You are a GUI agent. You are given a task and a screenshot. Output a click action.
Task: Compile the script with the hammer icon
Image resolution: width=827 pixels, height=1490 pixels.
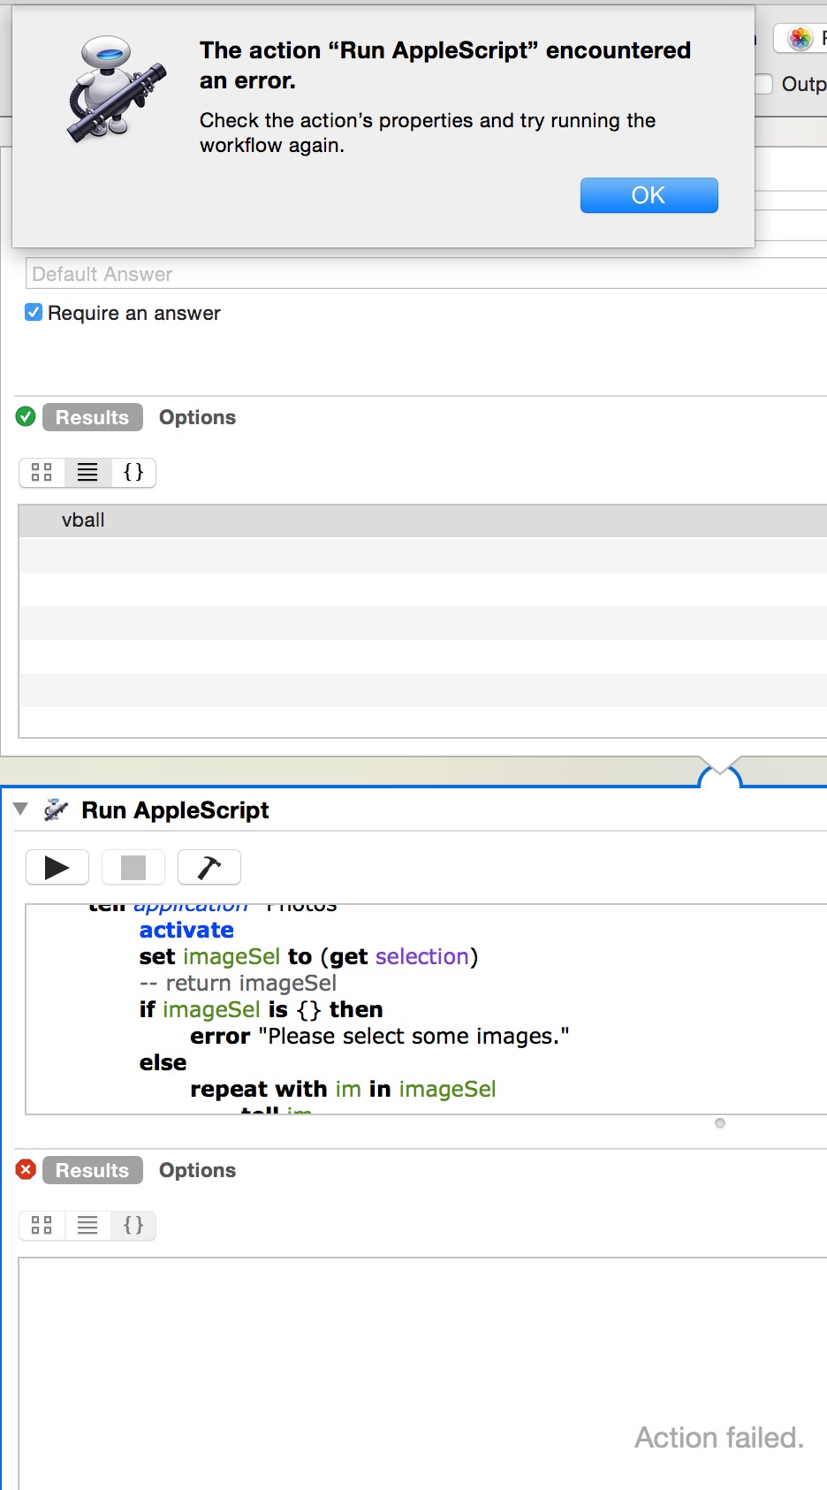[x=209, y=868]
